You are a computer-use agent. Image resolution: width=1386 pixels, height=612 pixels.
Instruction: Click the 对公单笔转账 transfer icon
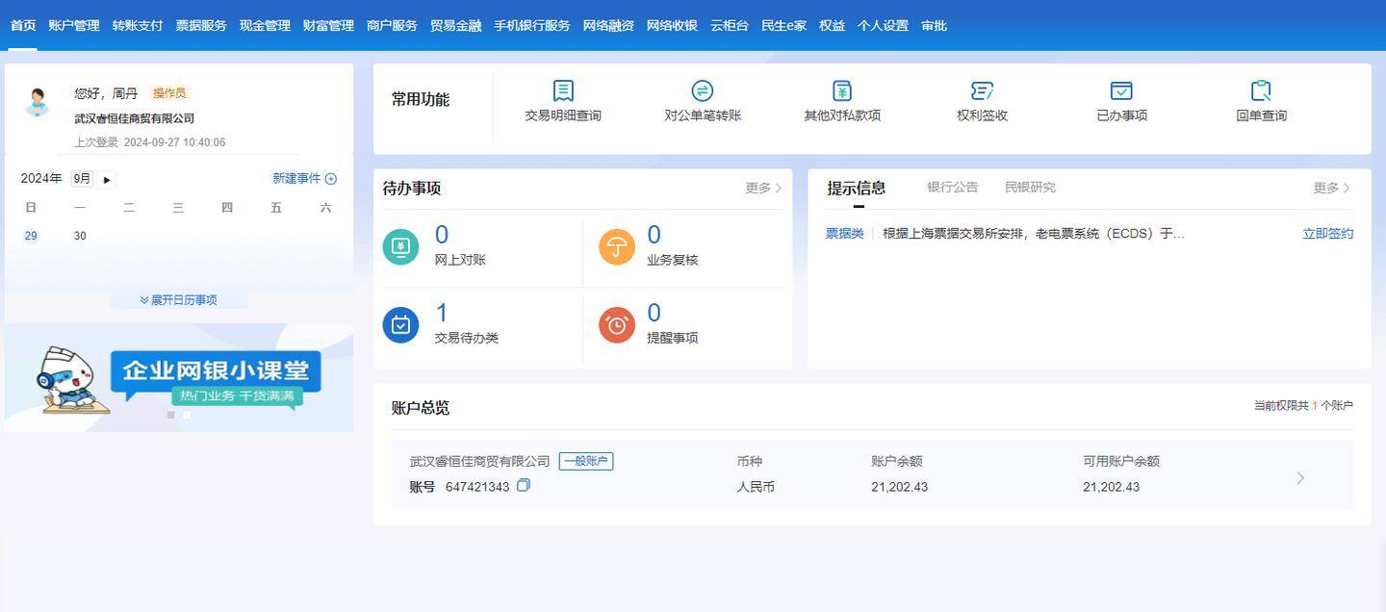(x=703, y=91)
